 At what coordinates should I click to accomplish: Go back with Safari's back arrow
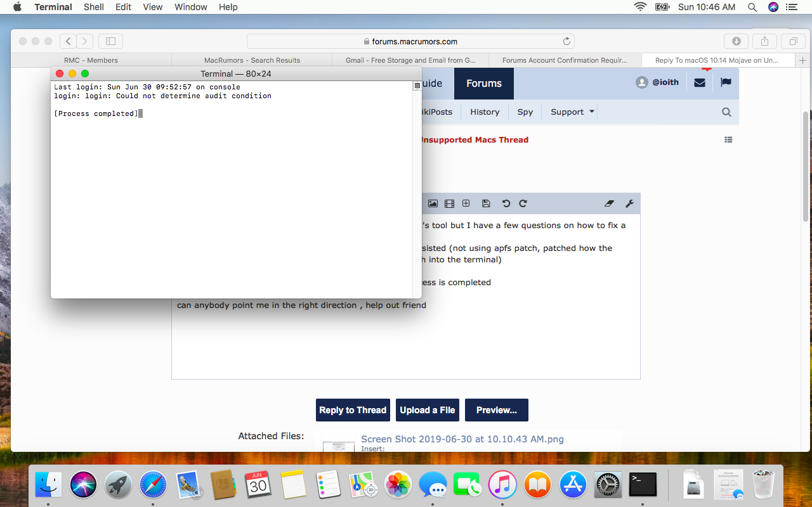(69, 41)
